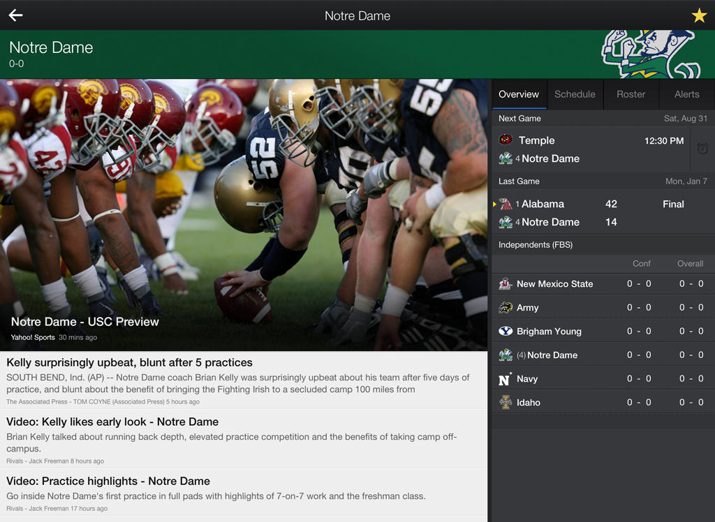
Task: Click the Navy team logo icon
Action: (506, 379)
